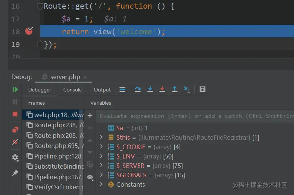
Task: Click the Variables panel header
Action: [101, 103]
